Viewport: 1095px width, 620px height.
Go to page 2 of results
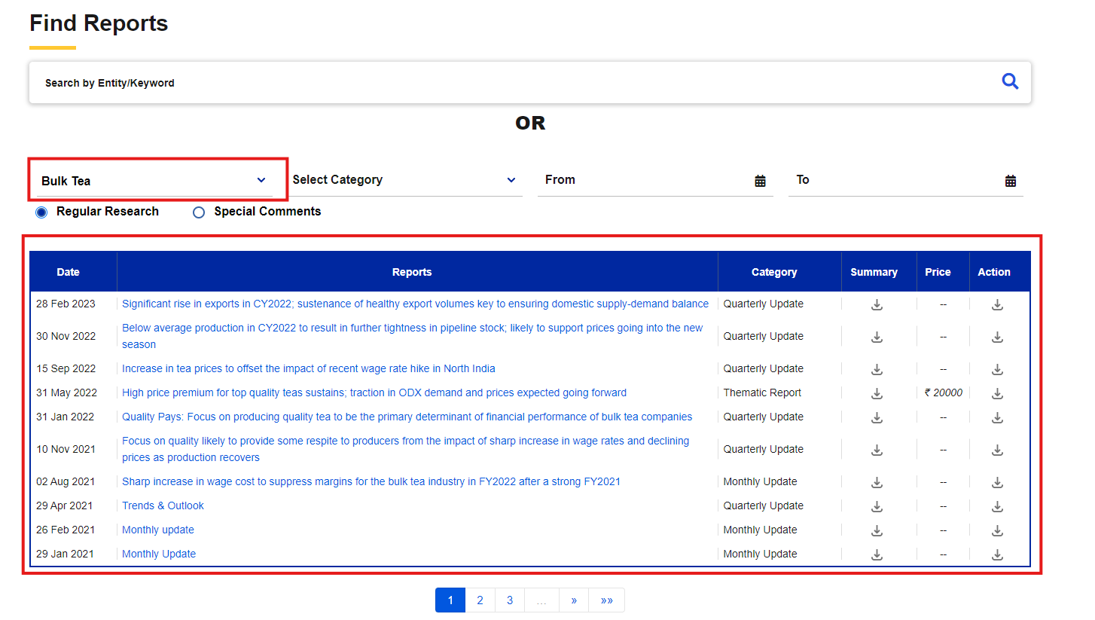(x=480, y=600)
